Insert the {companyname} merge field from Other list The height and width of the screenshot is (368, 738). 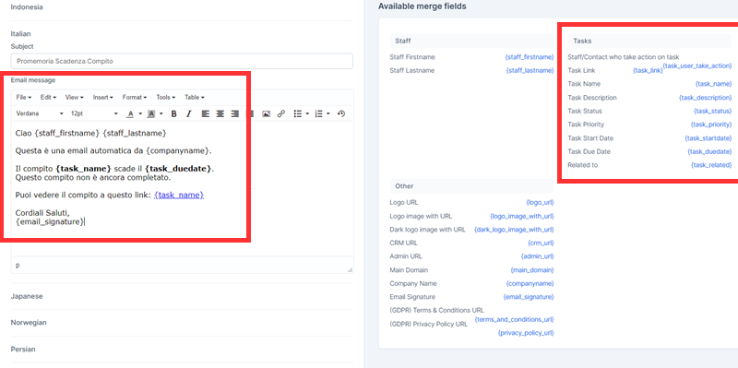coord(530,284)
